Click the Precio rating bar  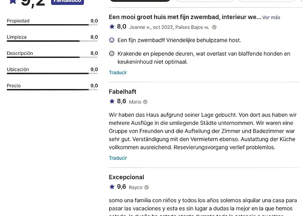[52, 89]
